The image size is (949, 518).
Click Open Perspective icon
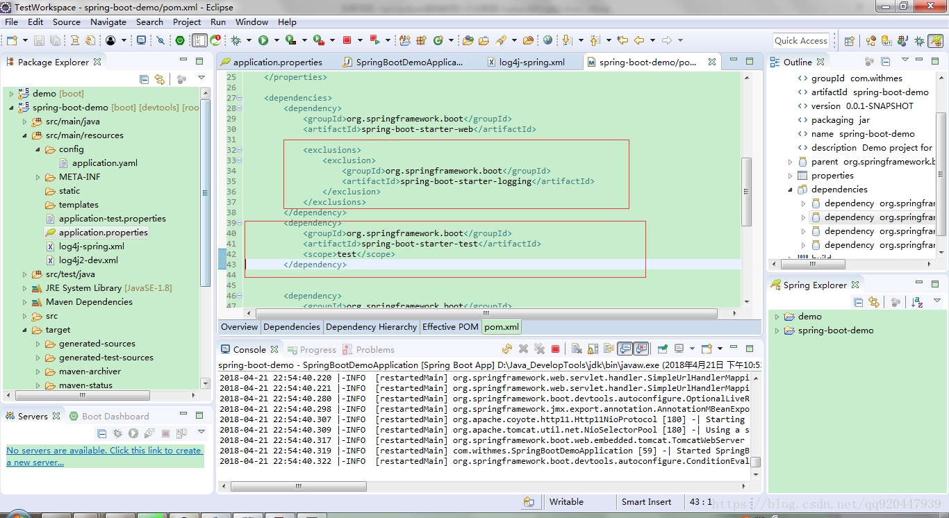(848, 41)
